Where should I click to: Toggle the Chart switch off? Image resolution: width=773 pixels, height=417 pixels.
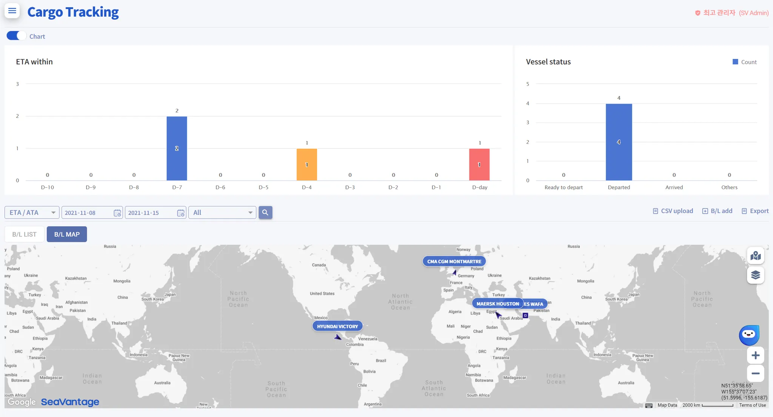coord(16,36)
